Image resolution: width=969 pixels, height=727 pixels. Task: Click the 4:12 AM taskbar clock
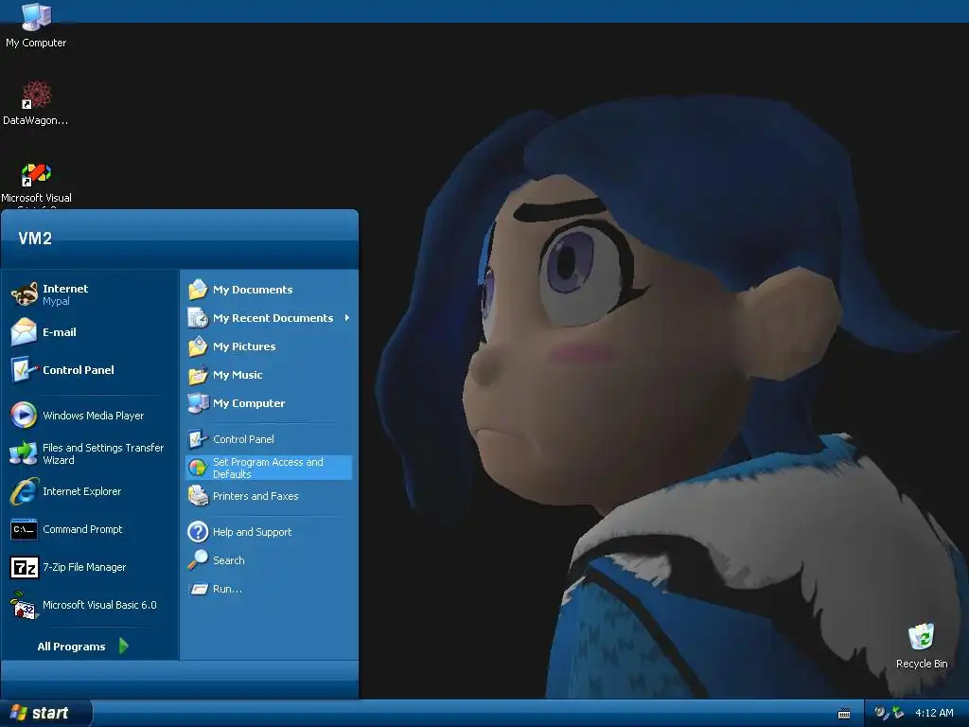pyautogui.click(x=934, y=713)
